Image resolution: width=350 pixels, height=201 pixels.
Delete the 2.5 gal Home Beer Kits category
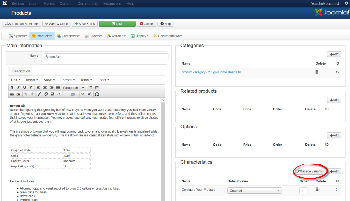click(317, 72)
